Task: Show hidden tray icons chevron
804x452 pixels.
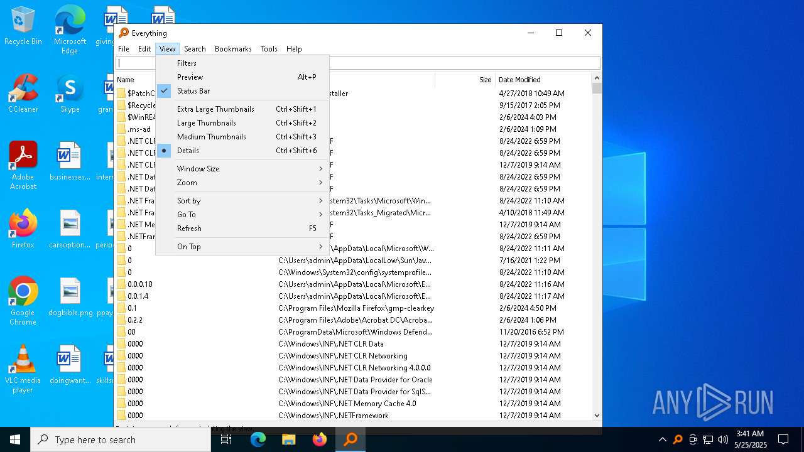Action: [x=663, y=439]
